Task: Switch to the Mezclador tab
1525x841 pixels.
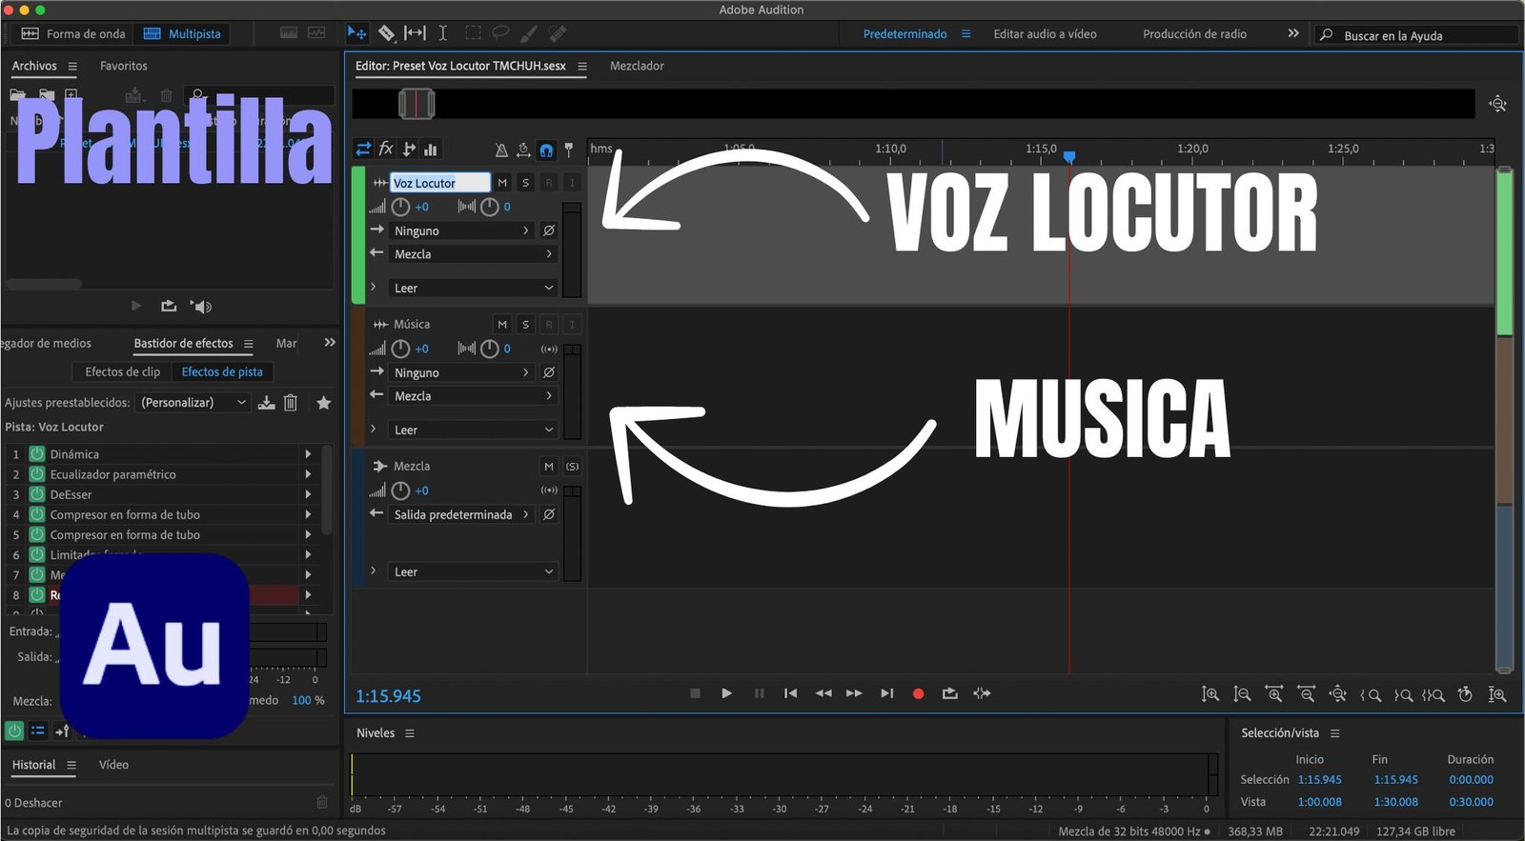Action: pyautogui.click(x=637, y=66)
